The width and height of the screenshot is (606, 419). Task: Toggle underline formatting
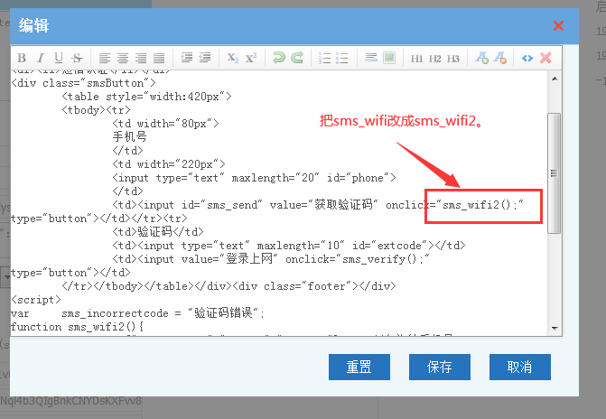click(x=59, y=58)
